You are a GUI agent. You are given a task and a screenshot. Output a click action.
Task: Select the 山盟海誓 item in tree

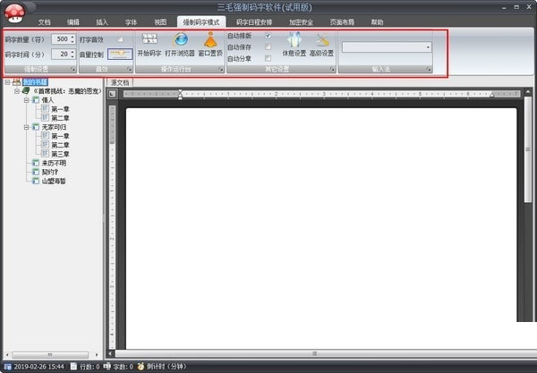click(54, 181)
